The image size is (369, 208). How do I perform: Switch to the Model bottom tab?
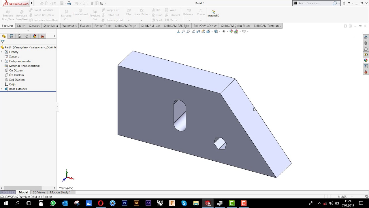tap(23, 192)
